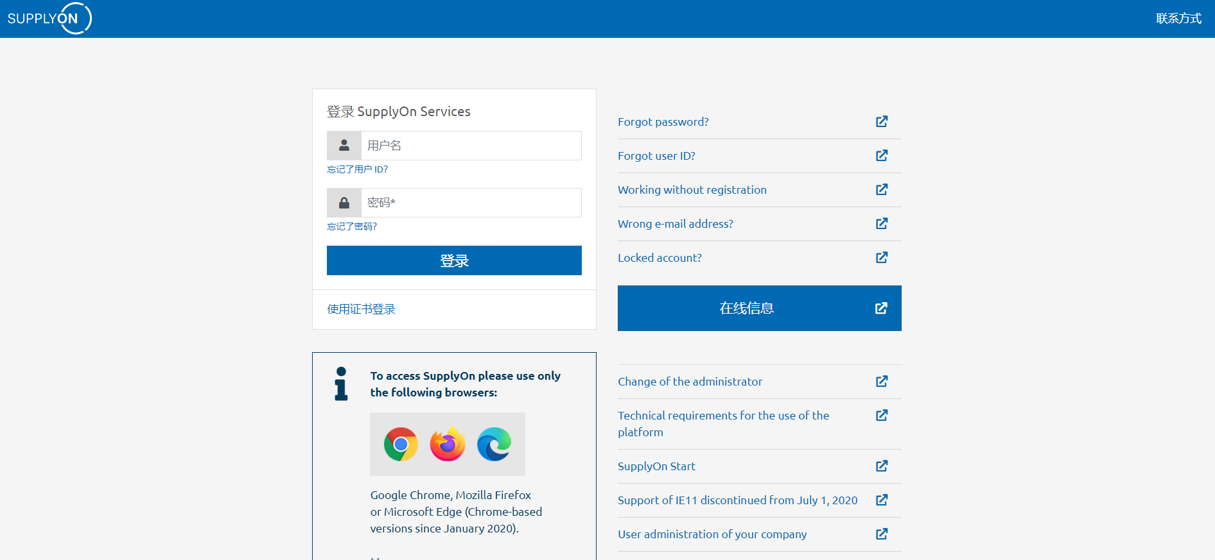The image size is (1215, 560).
Task: Open User administration of your company link
Action: click(x=712, y=534)
